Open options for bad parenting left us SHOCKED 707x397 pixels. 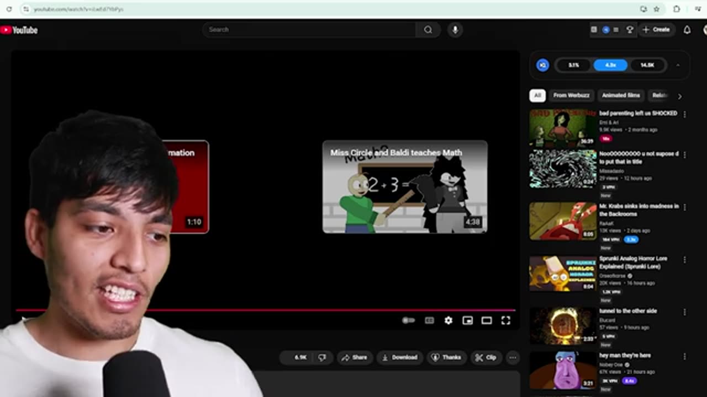[685, 114]
